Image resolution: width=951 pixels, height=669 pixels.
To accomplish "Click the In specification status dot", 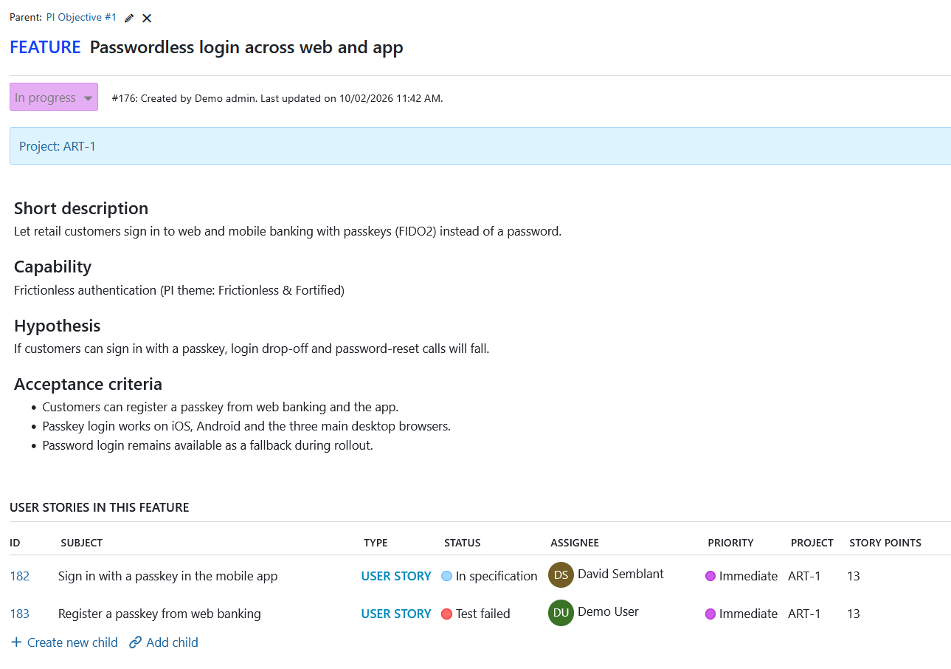I will (x=446, y=576).
